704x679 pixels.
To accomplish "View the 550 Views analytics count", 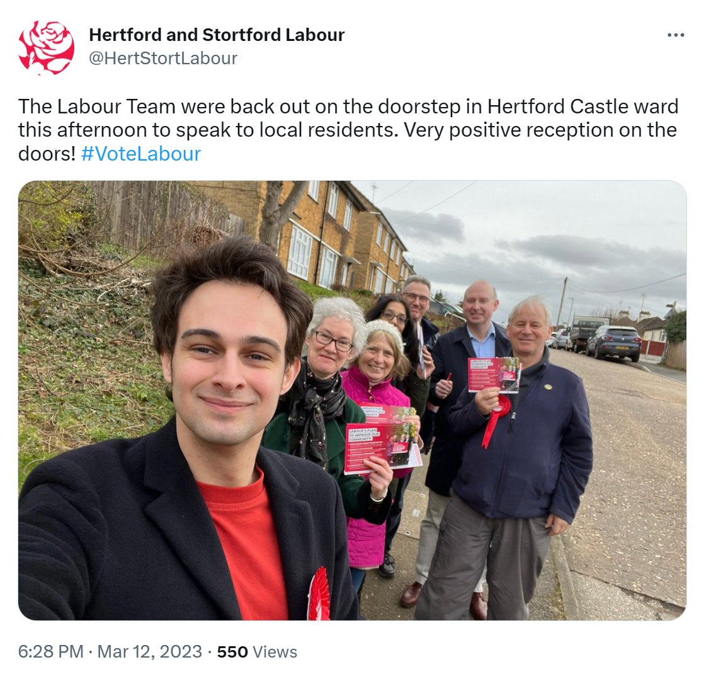I will [258, 652].
